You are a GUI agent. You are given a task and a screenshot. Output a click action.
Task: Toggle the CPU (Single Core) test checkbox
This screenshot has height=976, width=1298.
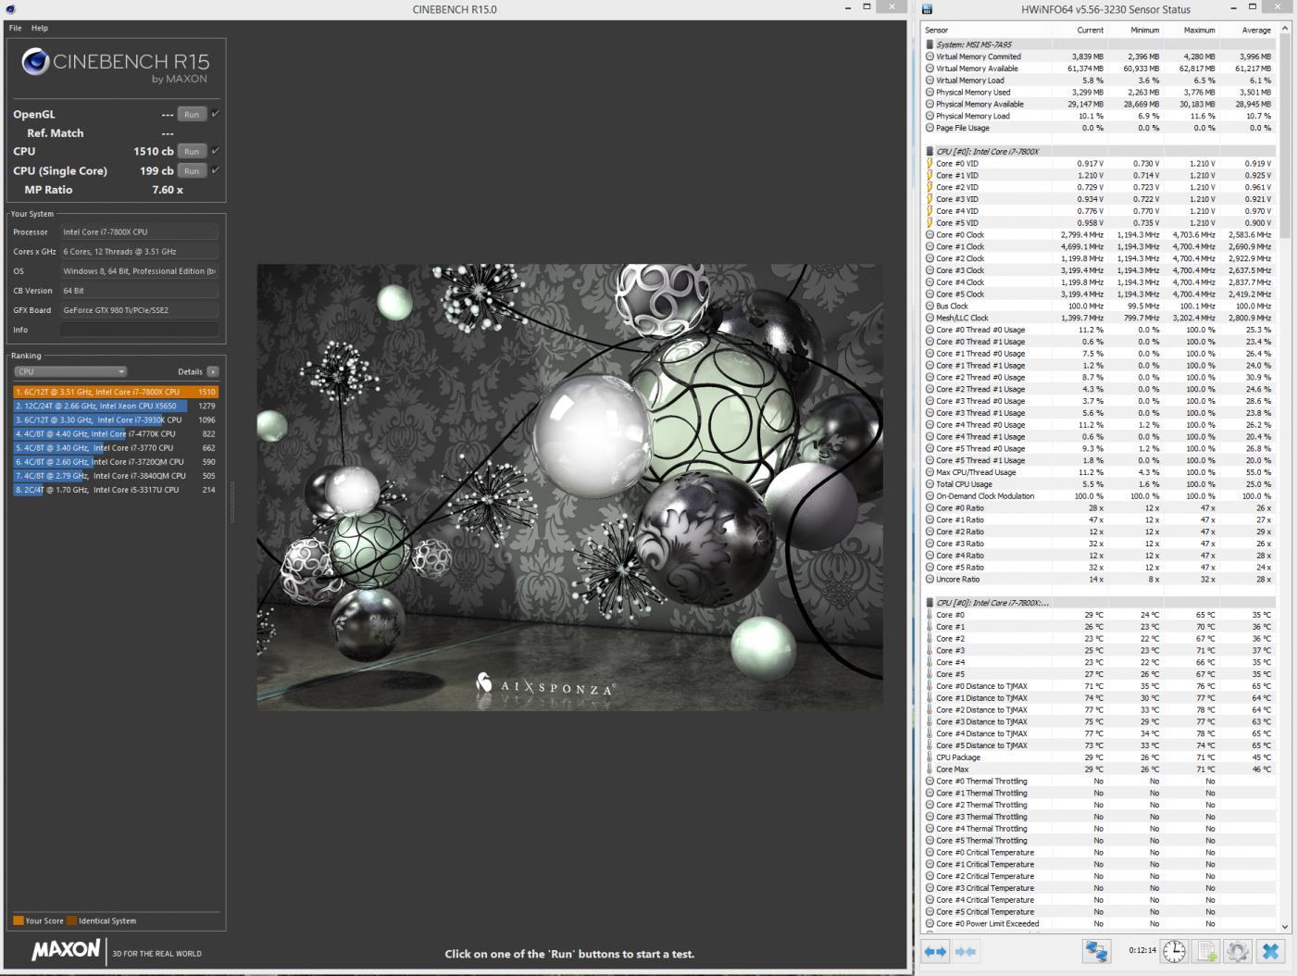(x=215, y=170)
